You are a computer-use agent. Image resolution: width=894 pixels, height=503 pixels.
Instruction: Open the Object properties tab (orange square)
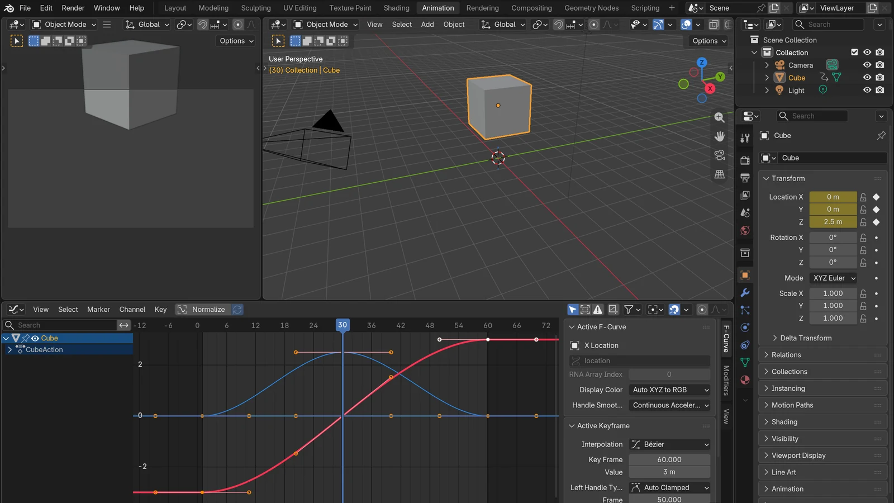pyautogui.click(x=745, y=275)
